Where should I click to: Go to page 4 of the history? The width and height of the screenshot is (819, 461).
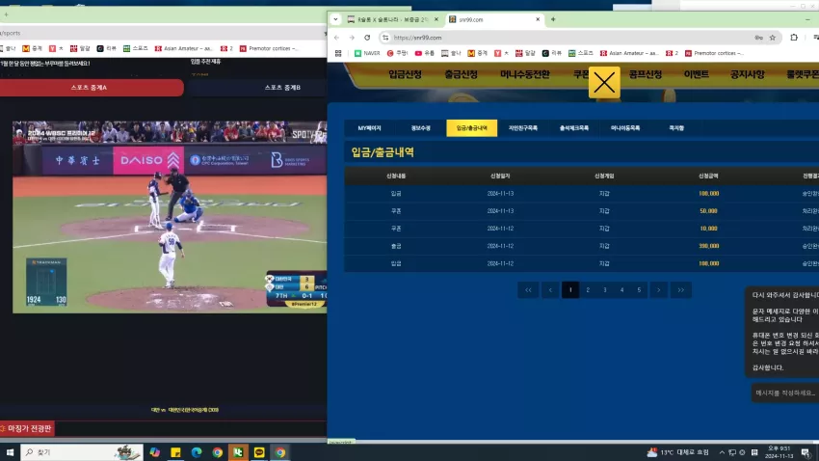click(x=621, y=290)
